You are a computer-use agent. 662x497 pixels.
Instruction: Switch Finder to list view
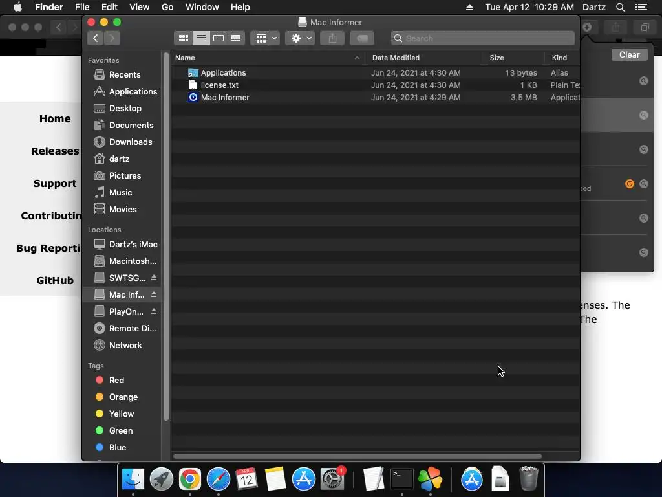[201, 38]
